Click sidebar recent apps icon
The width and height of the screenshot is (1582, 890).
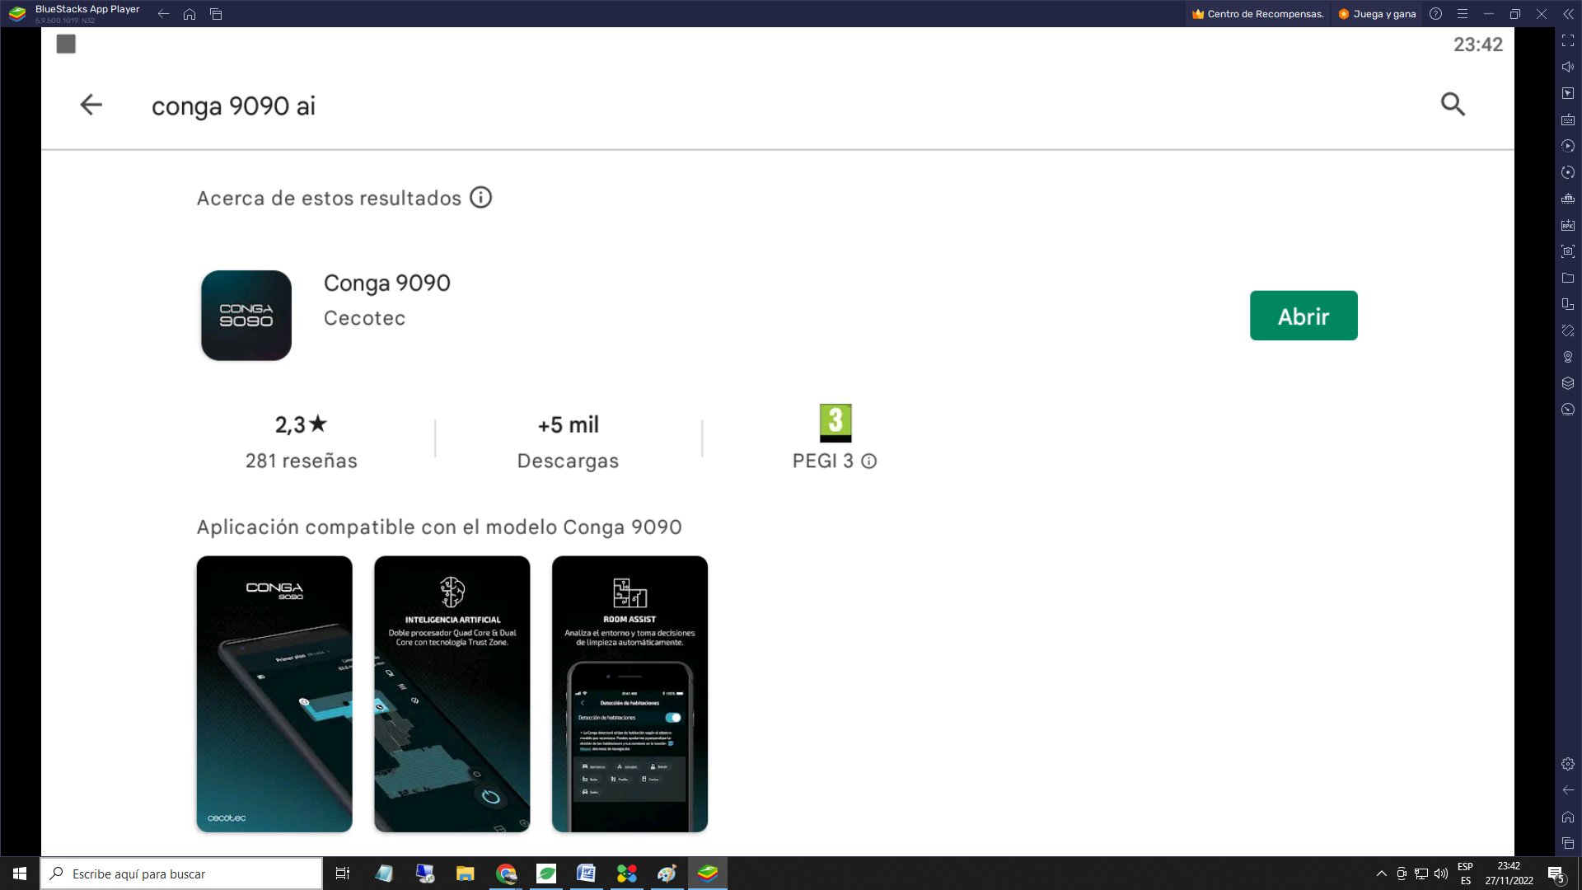pyautogui.click(x=1568, y=843)
